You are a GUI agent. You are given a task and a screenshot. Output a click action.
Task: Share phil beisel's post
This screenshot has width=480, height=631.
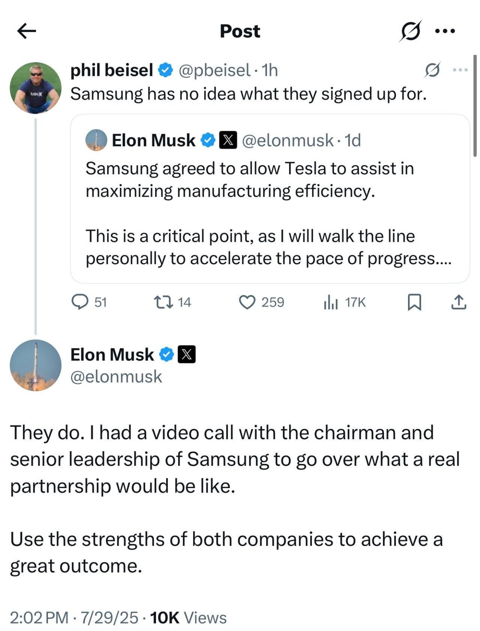coord(458,302)
